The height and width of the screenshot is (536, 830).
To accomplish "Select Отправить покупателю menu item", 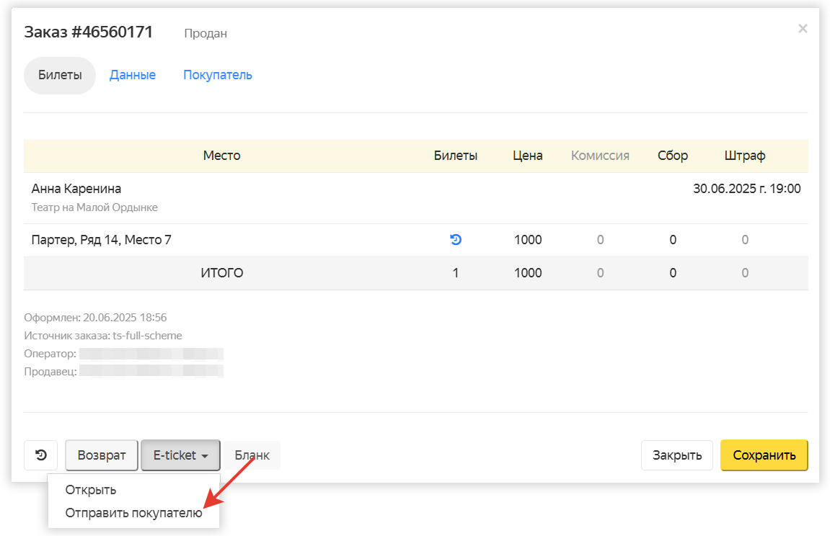I will (133, 513).
